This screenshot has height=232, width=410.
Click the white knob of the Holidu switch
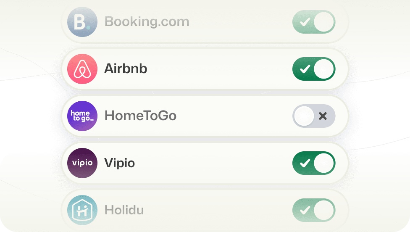(x=324, y=210)
